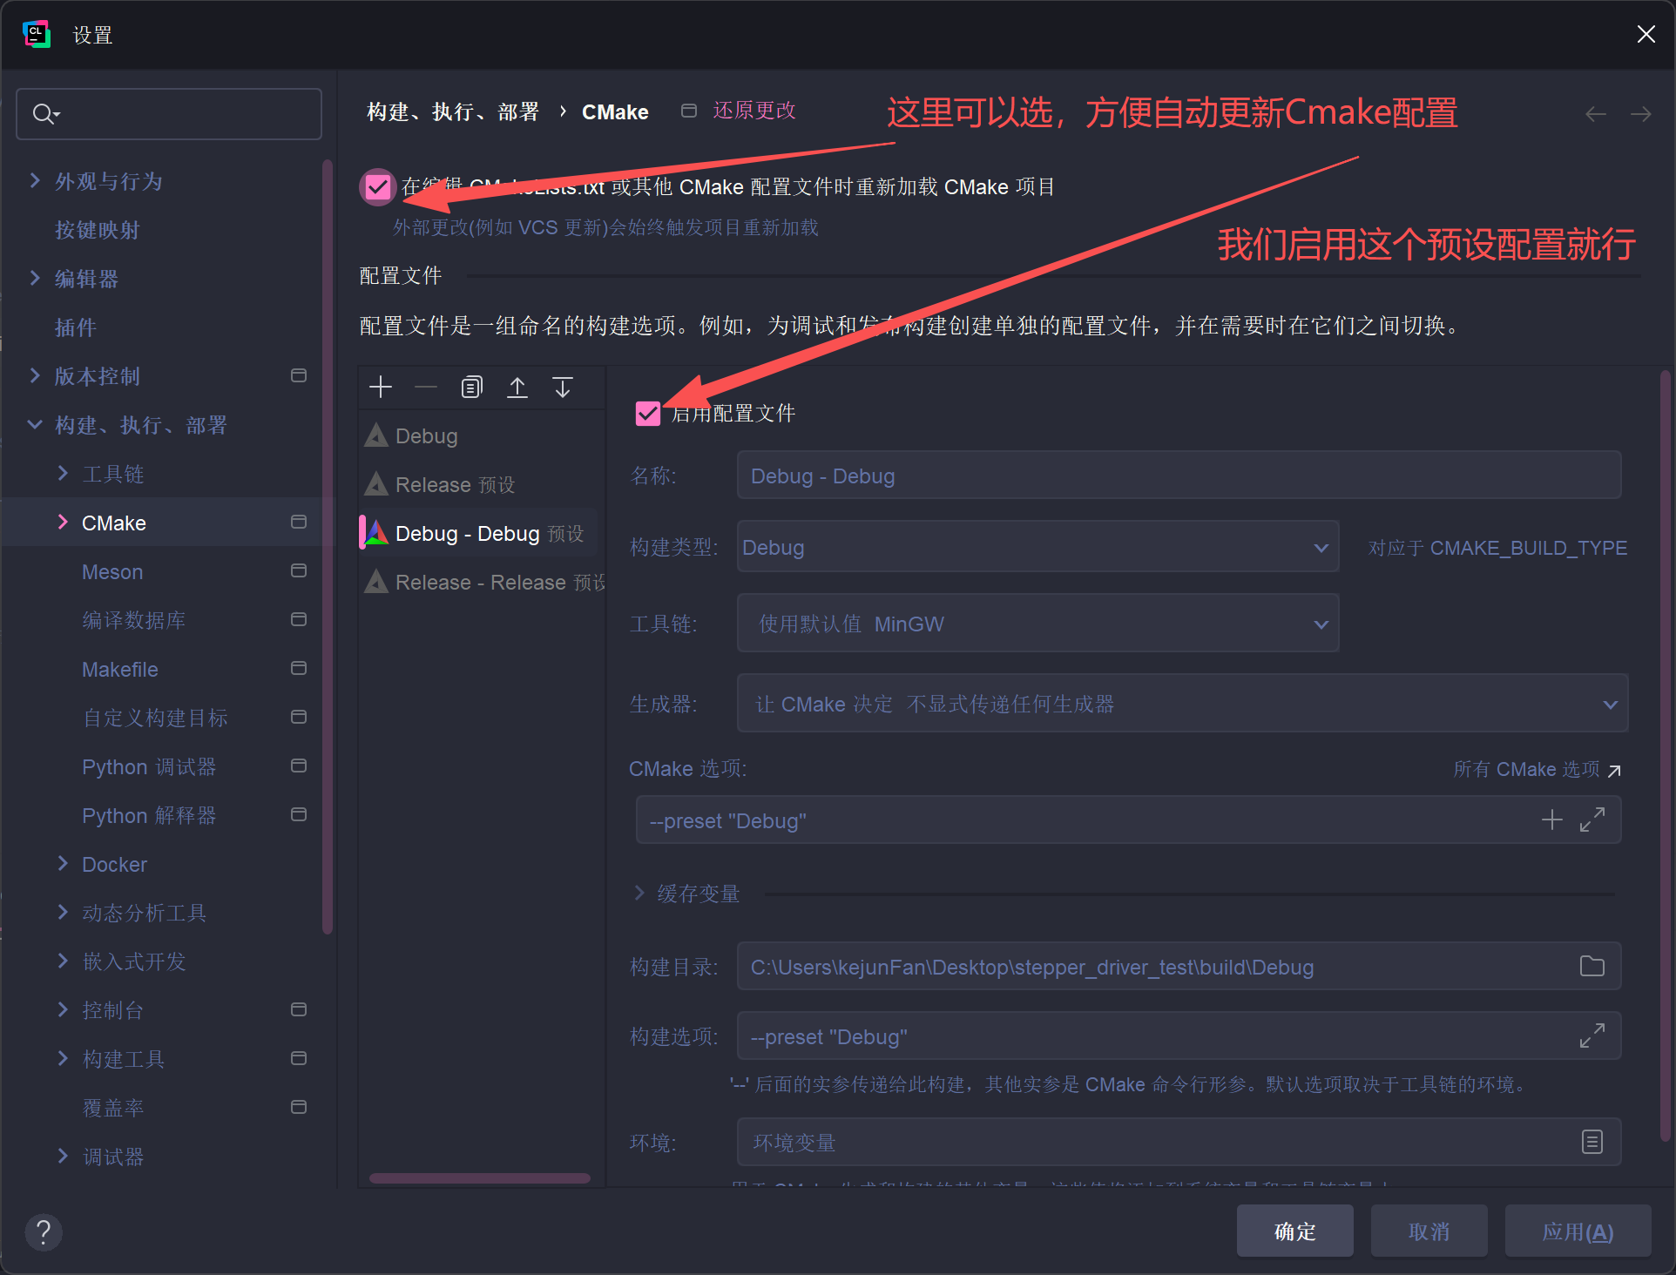This screenshot has height=1275, width=1676.
Task: Toggle the 启用配置文件 checkbox
Action: pyautogui.click(x=648, y=413)
